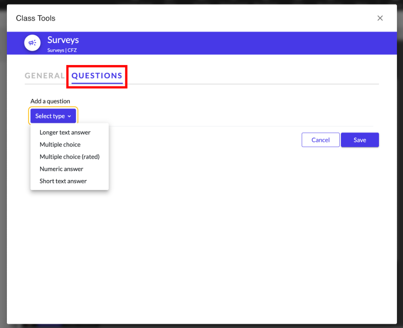This screenshot has height=328, width=403.
Task: Pick the plain Multiple choice question type
Action: click(x=60, y=145)
